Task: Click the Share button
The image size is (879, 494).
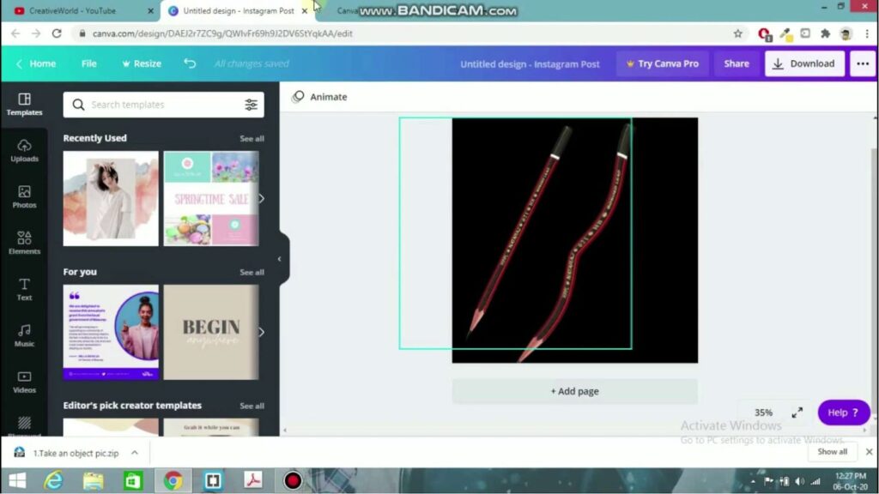Action: pyautogui.click(x=736, y=63)
